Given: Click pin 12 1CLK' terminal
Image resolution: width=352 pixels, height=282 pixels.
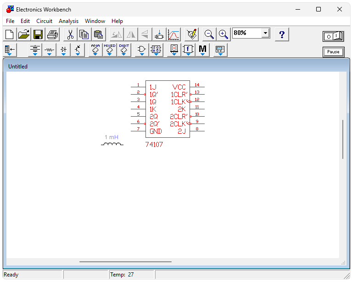Looking at the screenshot, I should 197,102.
